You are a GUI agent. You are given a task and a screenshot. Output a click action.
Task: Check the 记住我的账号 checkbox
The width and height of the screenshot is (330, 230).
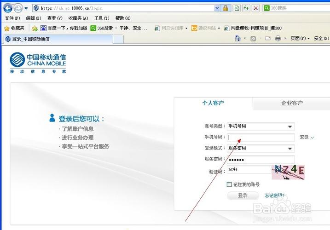click(x=229, y=184)
